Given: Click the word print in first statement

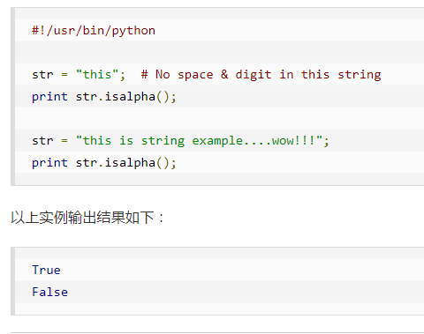Looking at the screenshot, I should pos(49,97).
